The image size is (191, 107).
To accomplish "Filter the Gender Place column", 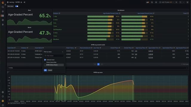I will click(133, 48).
